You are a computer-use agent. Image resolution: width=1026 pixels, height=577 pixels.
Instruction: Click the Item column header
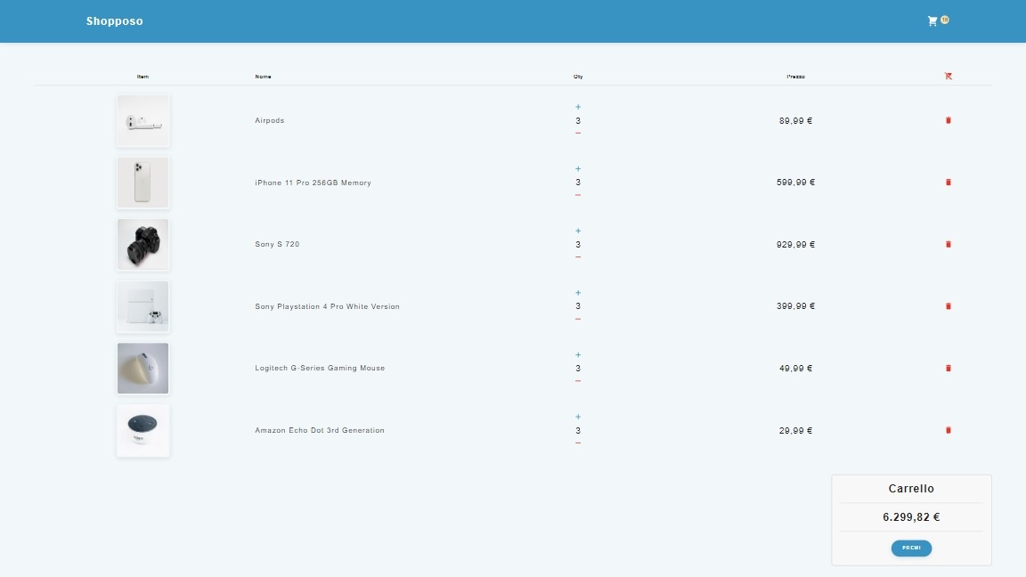(142, 77)
